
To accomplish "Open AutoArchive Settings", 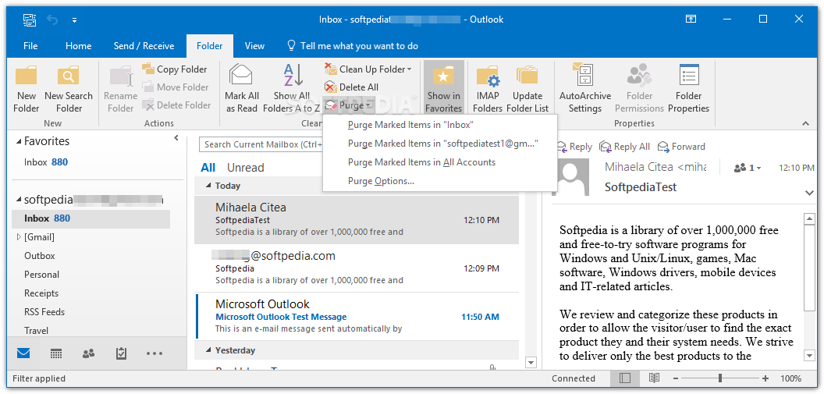I will (x=585, y=89).
